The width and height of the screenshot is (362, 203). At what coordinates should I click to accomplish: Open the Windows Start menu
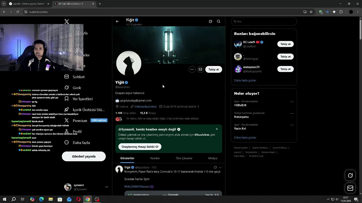tap(5, 199)
